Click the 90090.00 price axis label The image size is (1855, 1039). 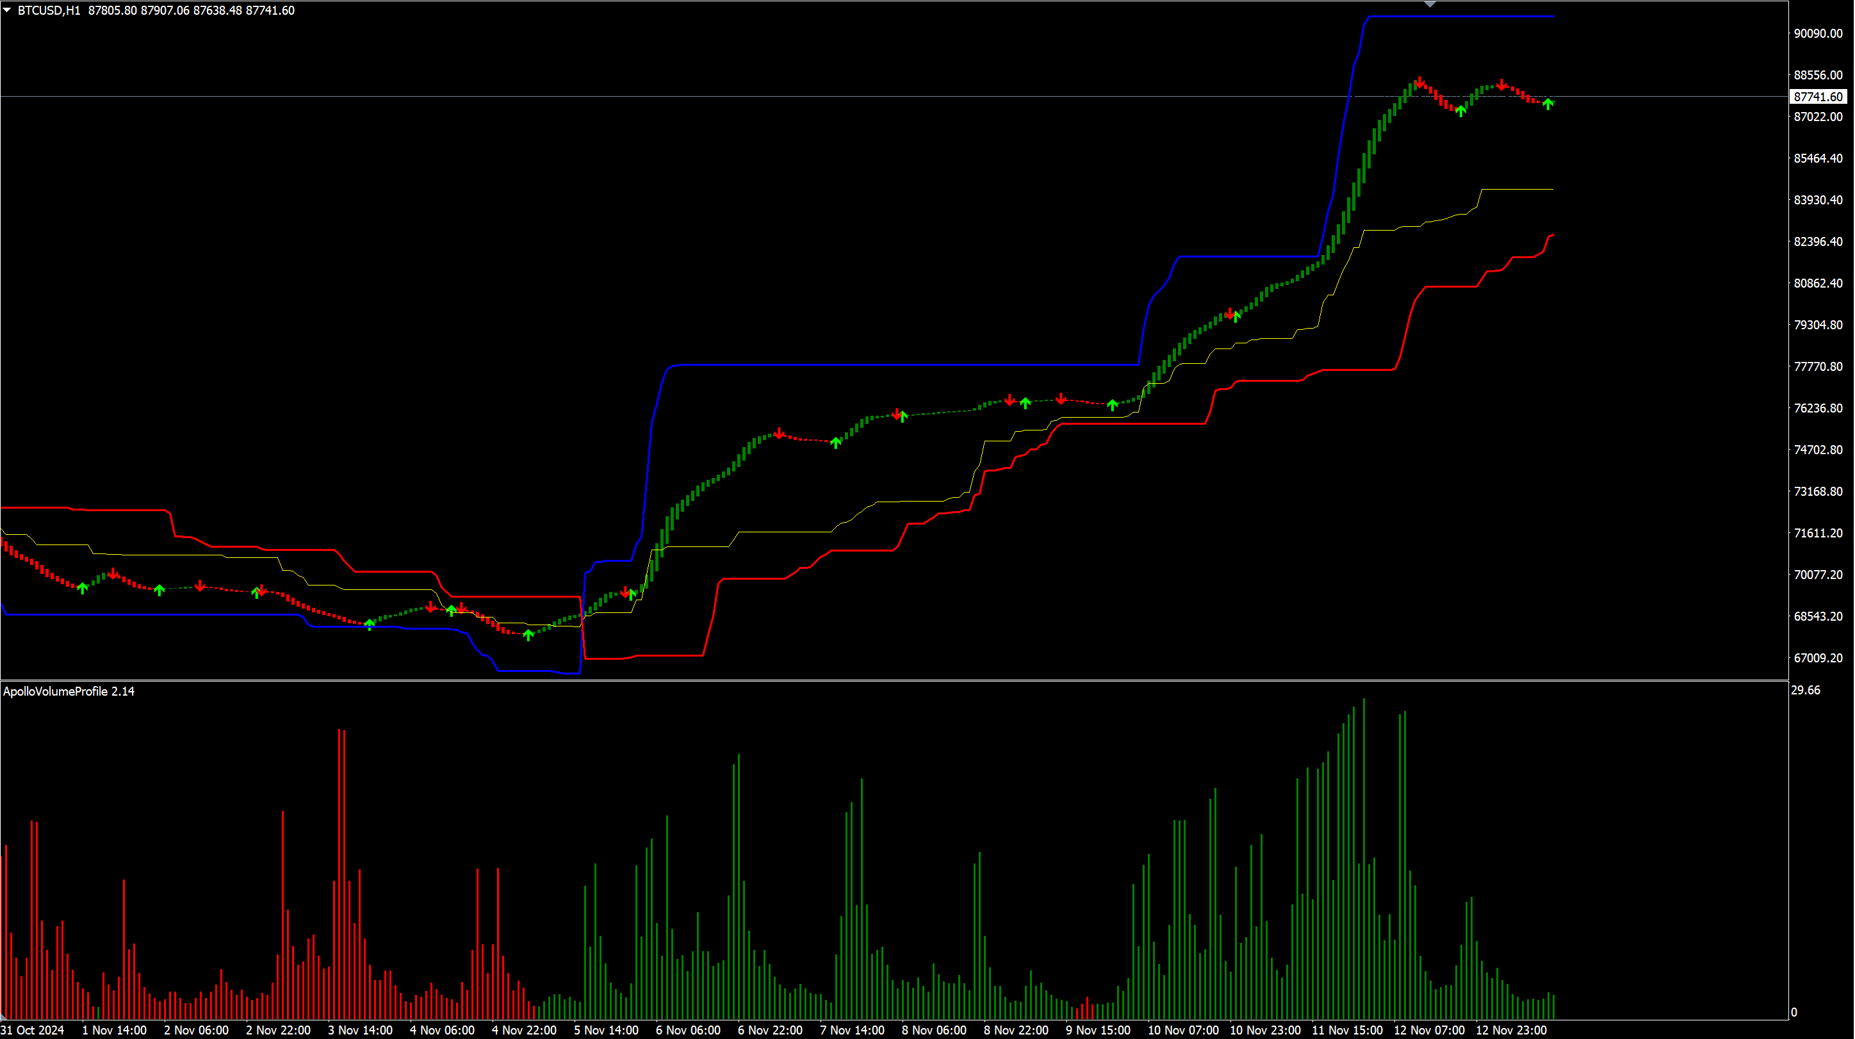(x=1818, y=33)
